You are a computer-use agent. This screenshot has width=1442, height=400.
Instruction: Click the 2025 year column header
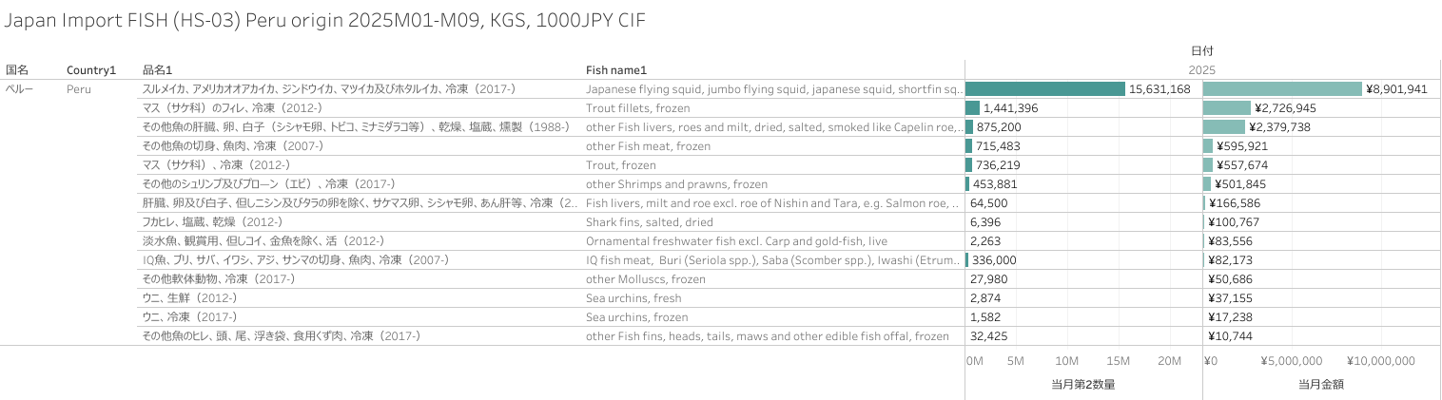1202,70
